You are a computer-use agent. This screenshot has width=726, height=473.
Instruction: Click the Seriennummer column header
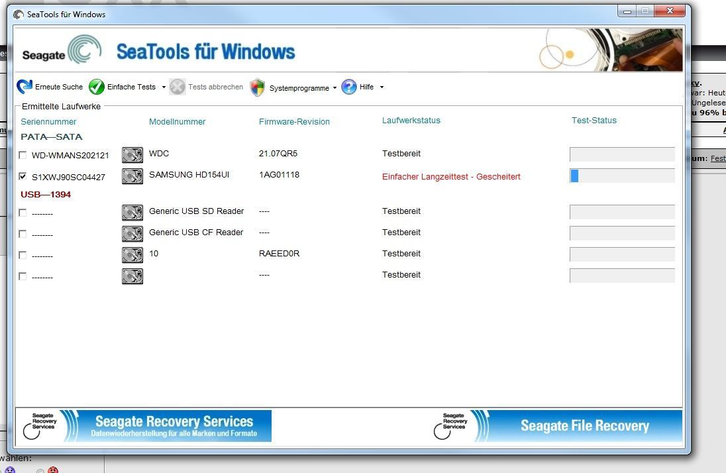[x=48, y=122]
